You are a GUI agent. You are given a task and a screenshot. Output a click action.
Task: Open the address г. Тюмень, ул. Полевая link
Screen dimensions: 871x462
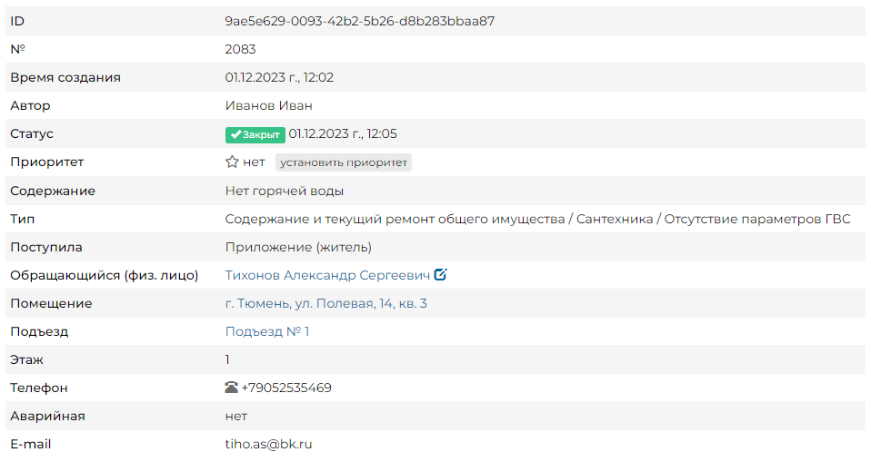(x=326, y=303)
